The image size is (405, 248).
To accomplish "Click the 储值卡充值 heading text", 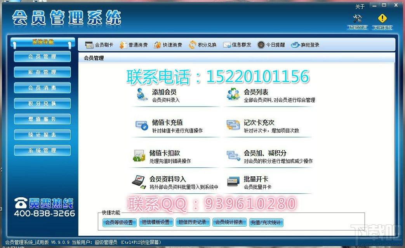I will pos(167,122).
